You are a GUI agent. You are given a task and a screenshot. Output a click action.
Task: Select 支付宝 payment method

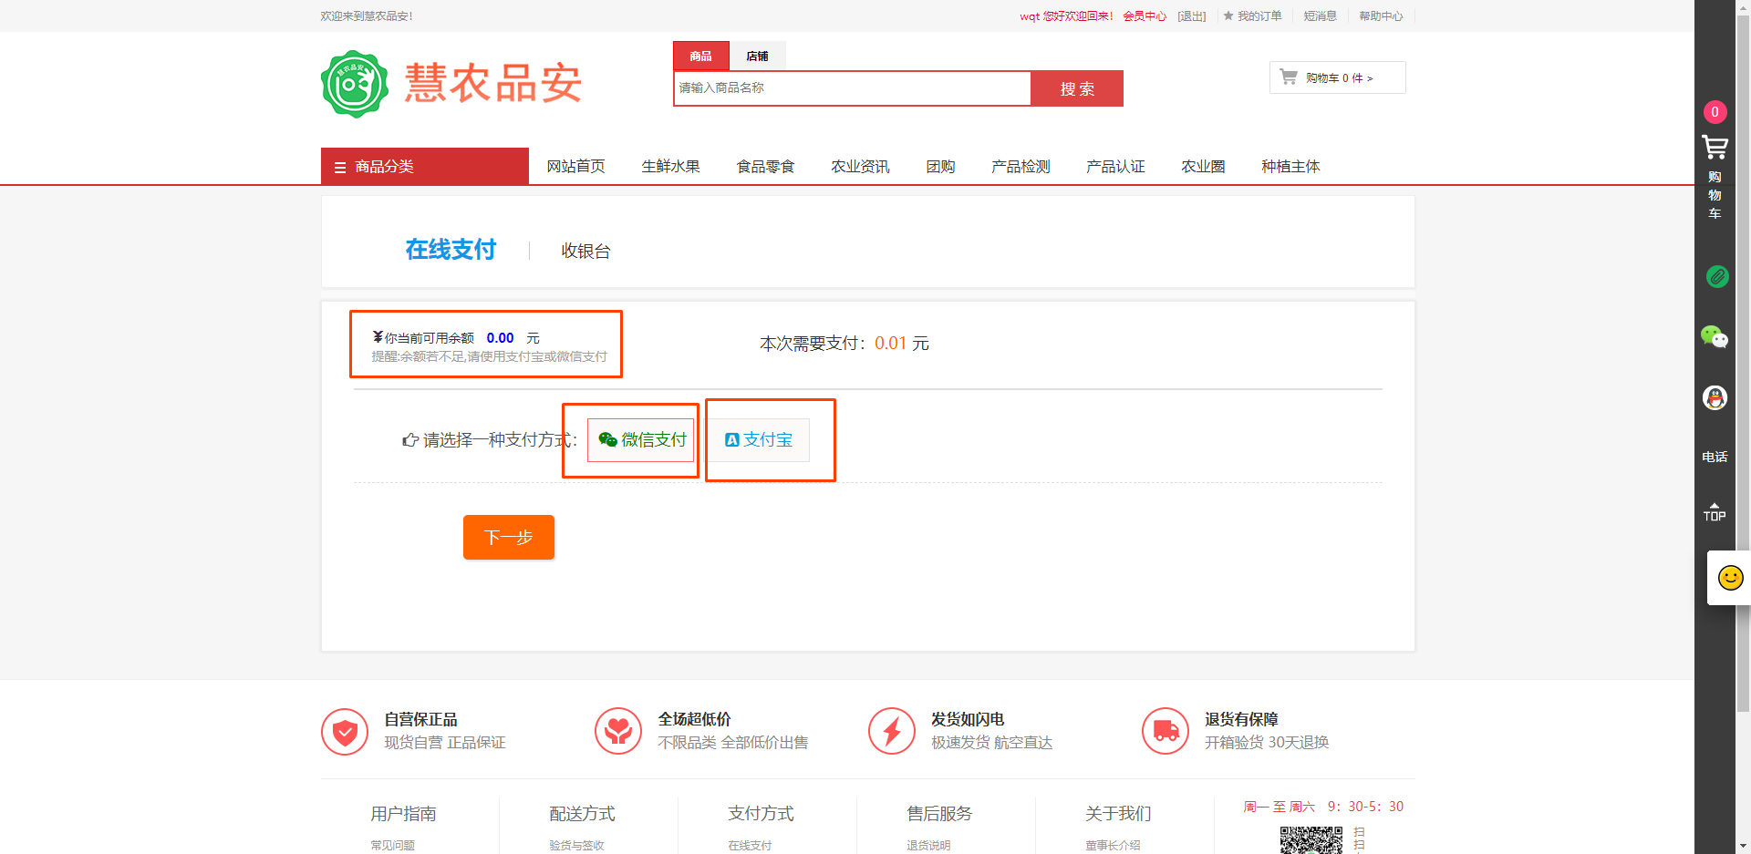click(x=759, y=440)
